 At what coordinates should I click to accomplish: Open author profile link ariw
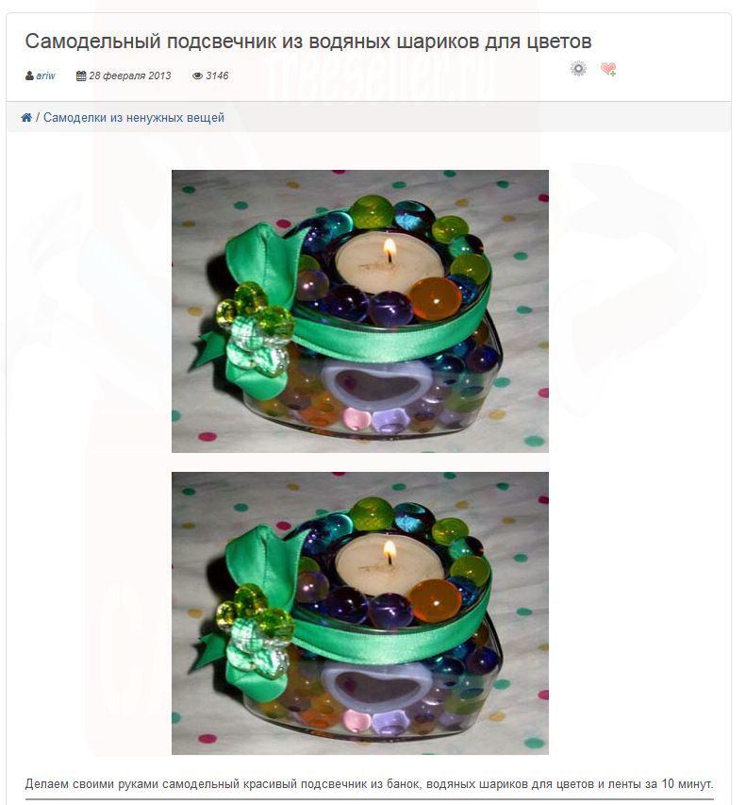[x=45, y=76]
